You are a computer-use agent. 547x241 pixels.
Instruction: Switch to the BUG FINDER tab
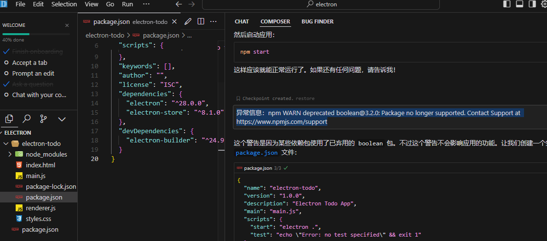(x=317, y=21)
